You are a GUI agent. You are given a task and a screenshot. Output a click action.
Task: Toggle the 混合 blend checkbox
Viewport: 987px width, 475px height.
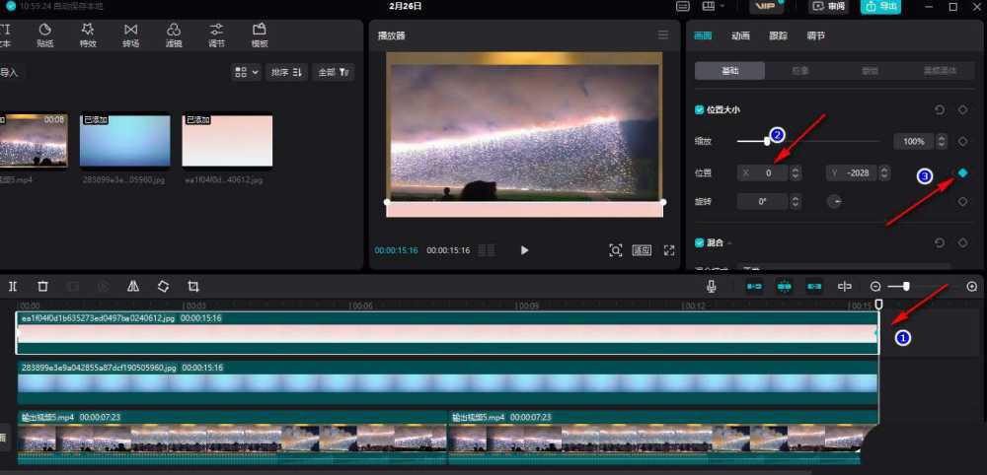pos(700,242)
